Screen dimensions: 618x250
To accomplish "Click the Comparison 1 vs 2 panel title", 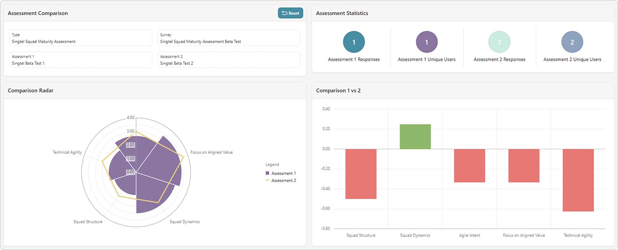I will 338,91.
